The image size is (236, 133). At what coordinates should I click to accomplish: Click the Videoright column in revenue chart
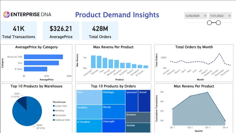point(93,62)
